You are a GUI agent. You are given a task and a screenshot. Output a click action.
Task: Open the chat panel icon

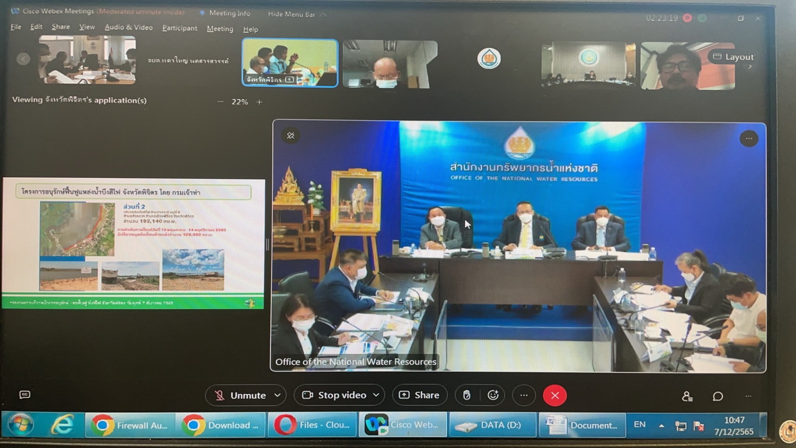(717, 396)
